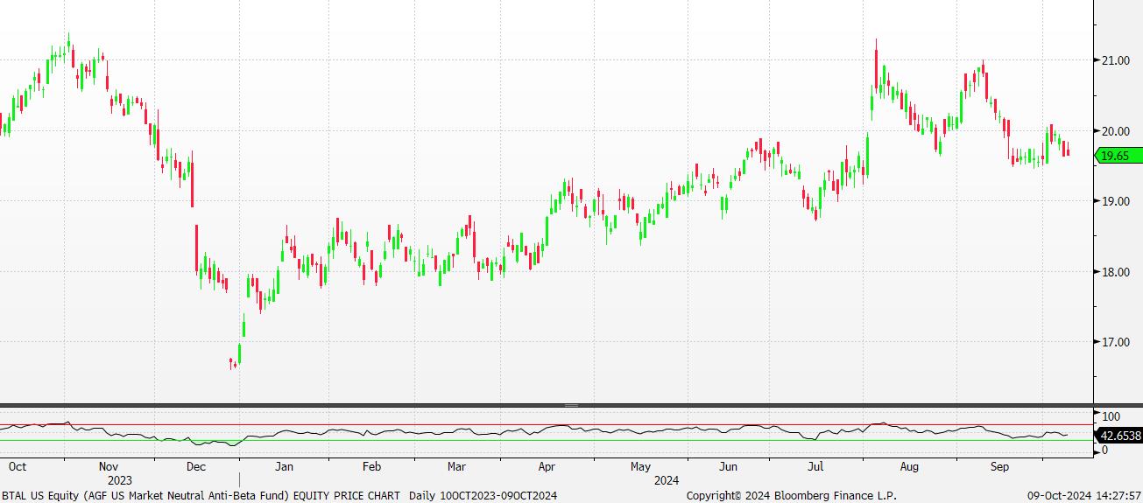
Task: Select the Jun month label on the time axis
Action: coord(727,467)
